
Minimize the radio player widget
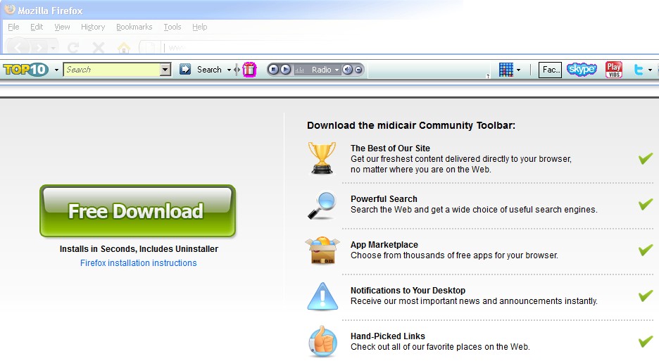click(358, 70)
